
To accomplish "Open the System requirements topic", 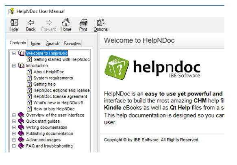I will click(53, 78).
